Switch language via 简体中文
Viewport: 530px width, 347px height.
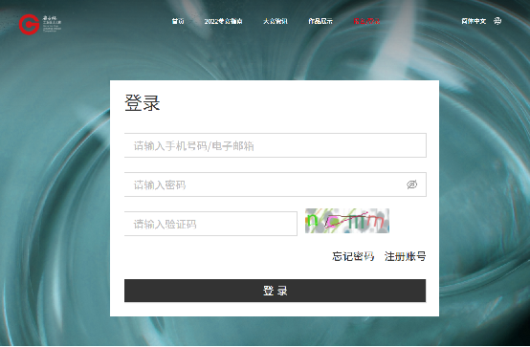[474, 21]
